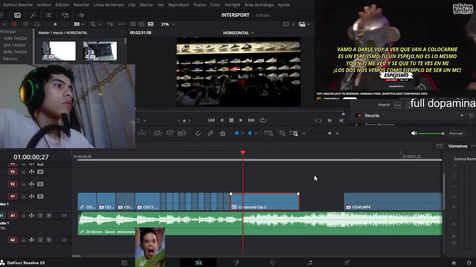This screenshot has height=267, width=476.
Task: Select the trim edit mode icon
Action: pyautogui.click(x=142, y=133)
